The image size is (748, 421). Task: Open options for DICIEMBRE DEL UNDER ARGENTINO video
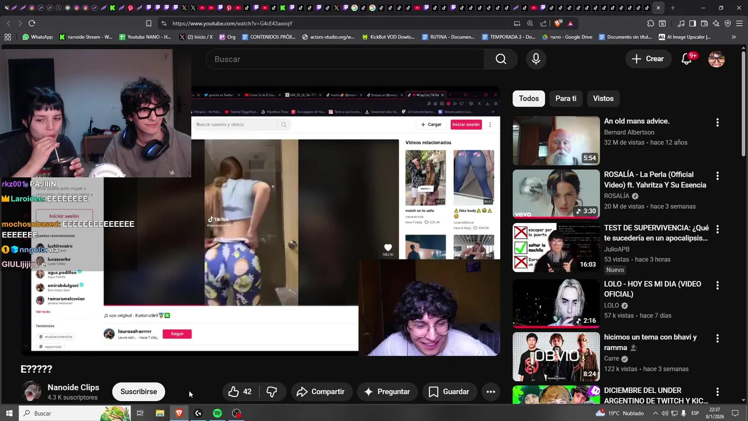point(718,392)
